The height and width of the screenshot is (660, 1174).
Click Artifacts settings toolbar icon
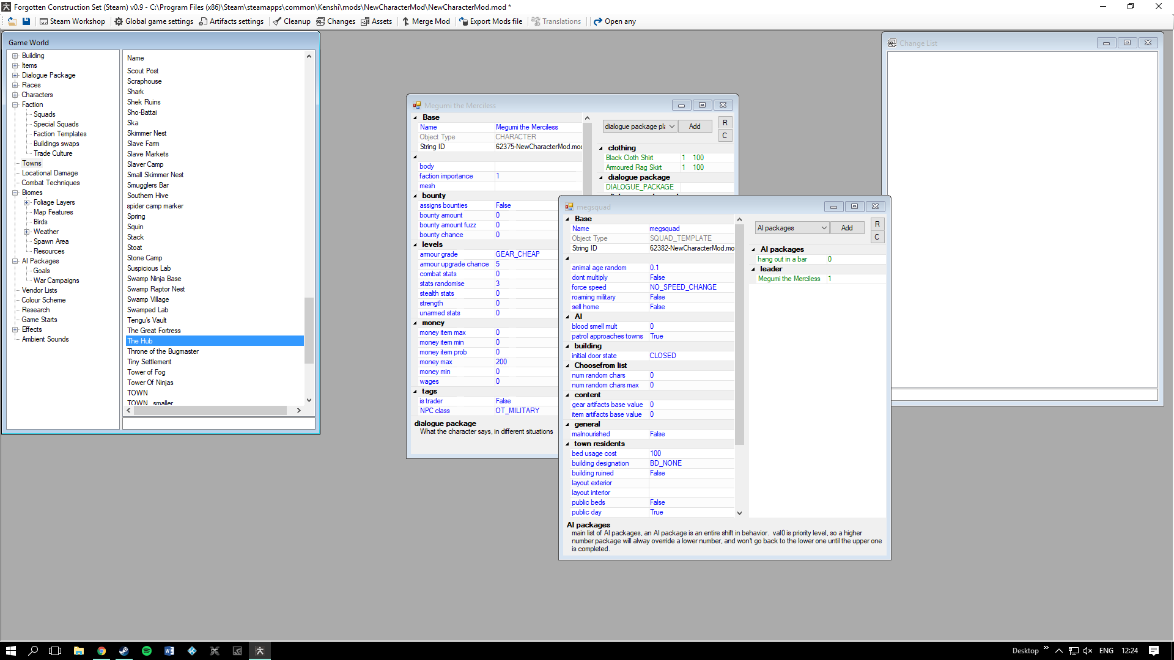[x=203, y=21]
